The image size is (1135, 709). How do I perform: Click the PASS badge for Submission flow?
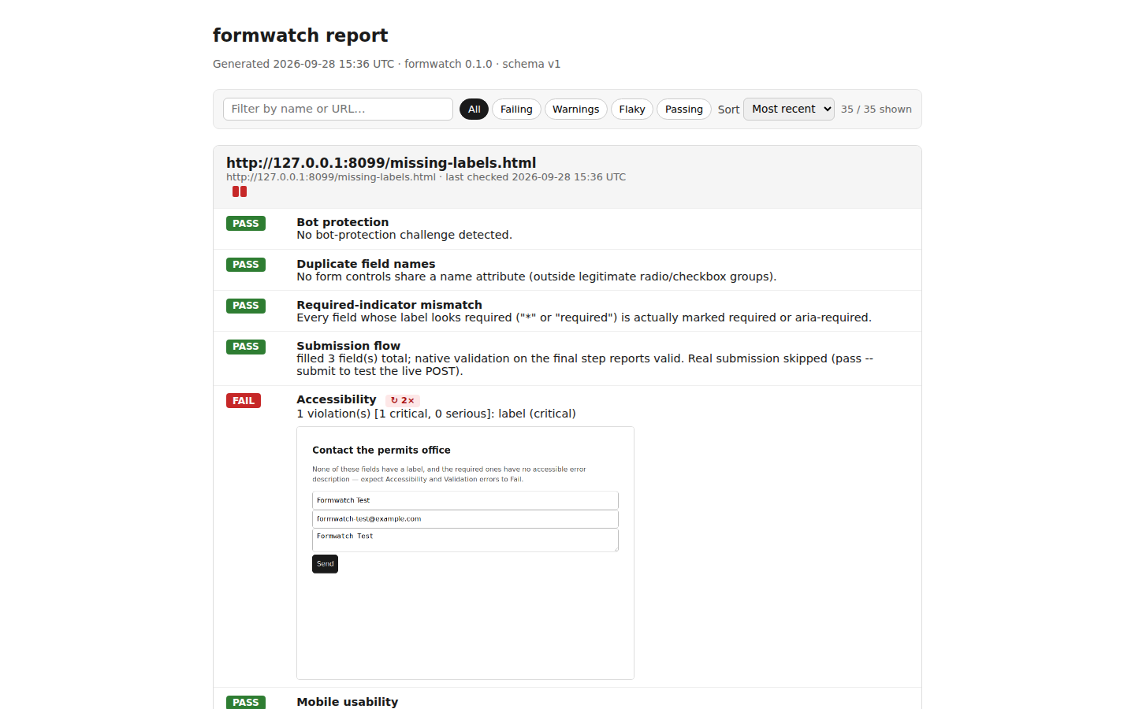tap(246, 347)
